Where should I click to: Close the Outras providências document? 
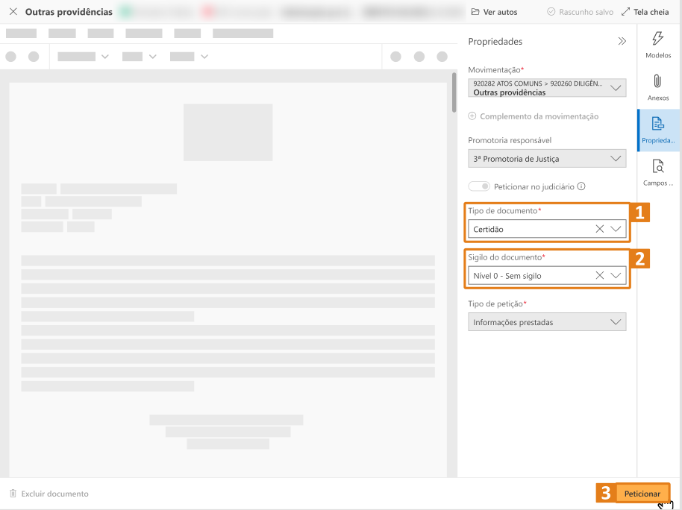point(13,12)
